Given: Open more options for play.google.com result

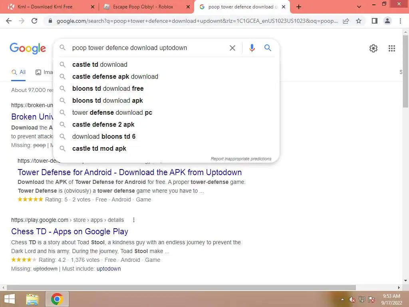Looking at the screenshot, I should click(134, 220).
